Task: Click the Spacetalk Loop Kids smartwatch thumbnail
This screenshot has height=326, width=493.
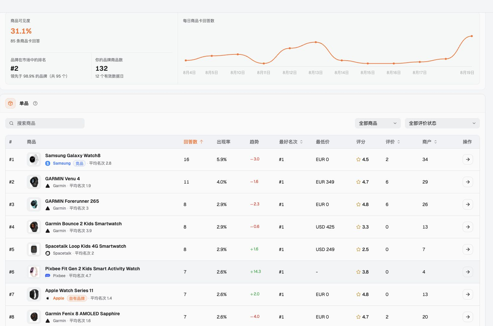Action: (x=34, y=249)
